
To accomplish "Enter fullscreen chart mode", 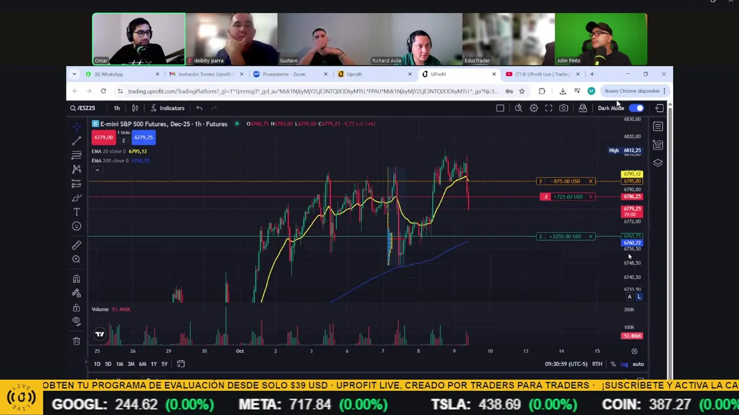I will click(548, 108).
